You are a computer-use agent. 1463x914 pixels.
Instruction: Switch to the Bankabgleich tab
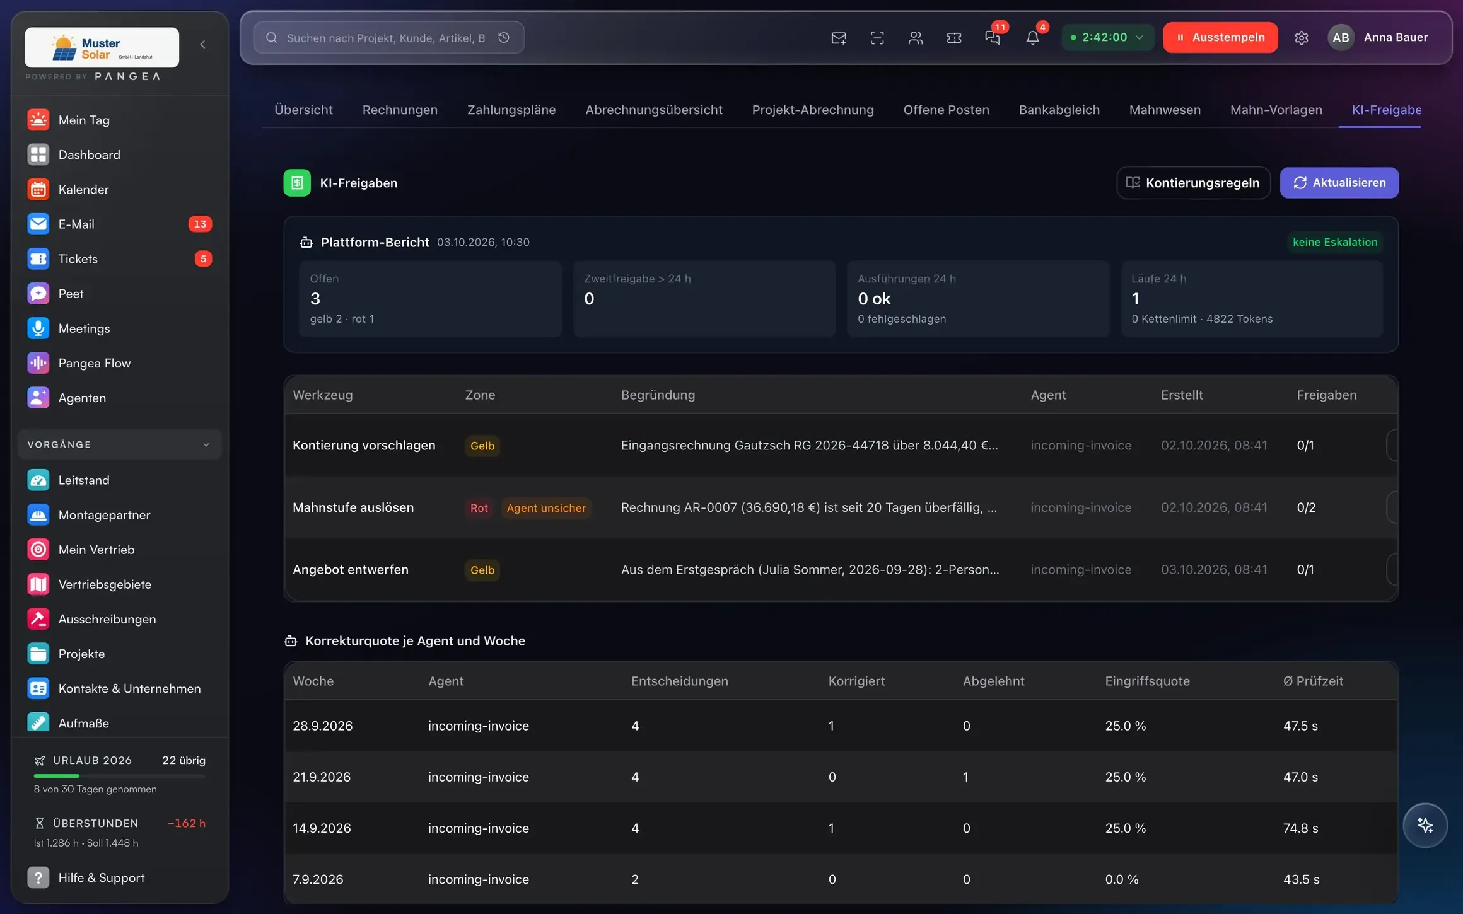click(x=1059, y=110)
